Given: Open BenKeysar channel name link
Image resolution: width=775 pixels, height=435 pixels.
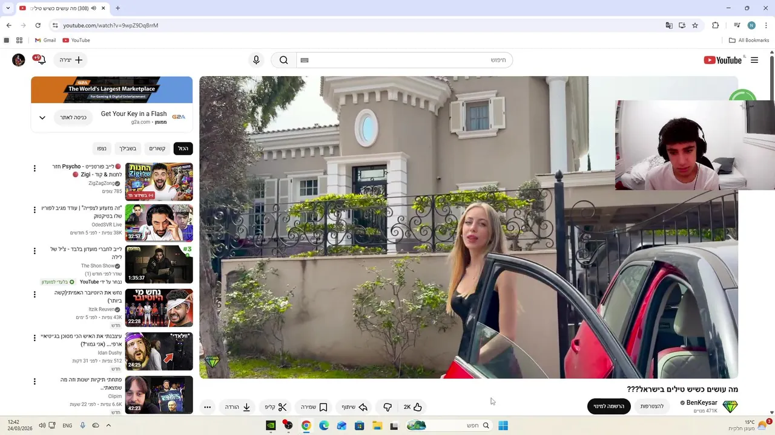Looking at the screenshot, I should point(702,403).
